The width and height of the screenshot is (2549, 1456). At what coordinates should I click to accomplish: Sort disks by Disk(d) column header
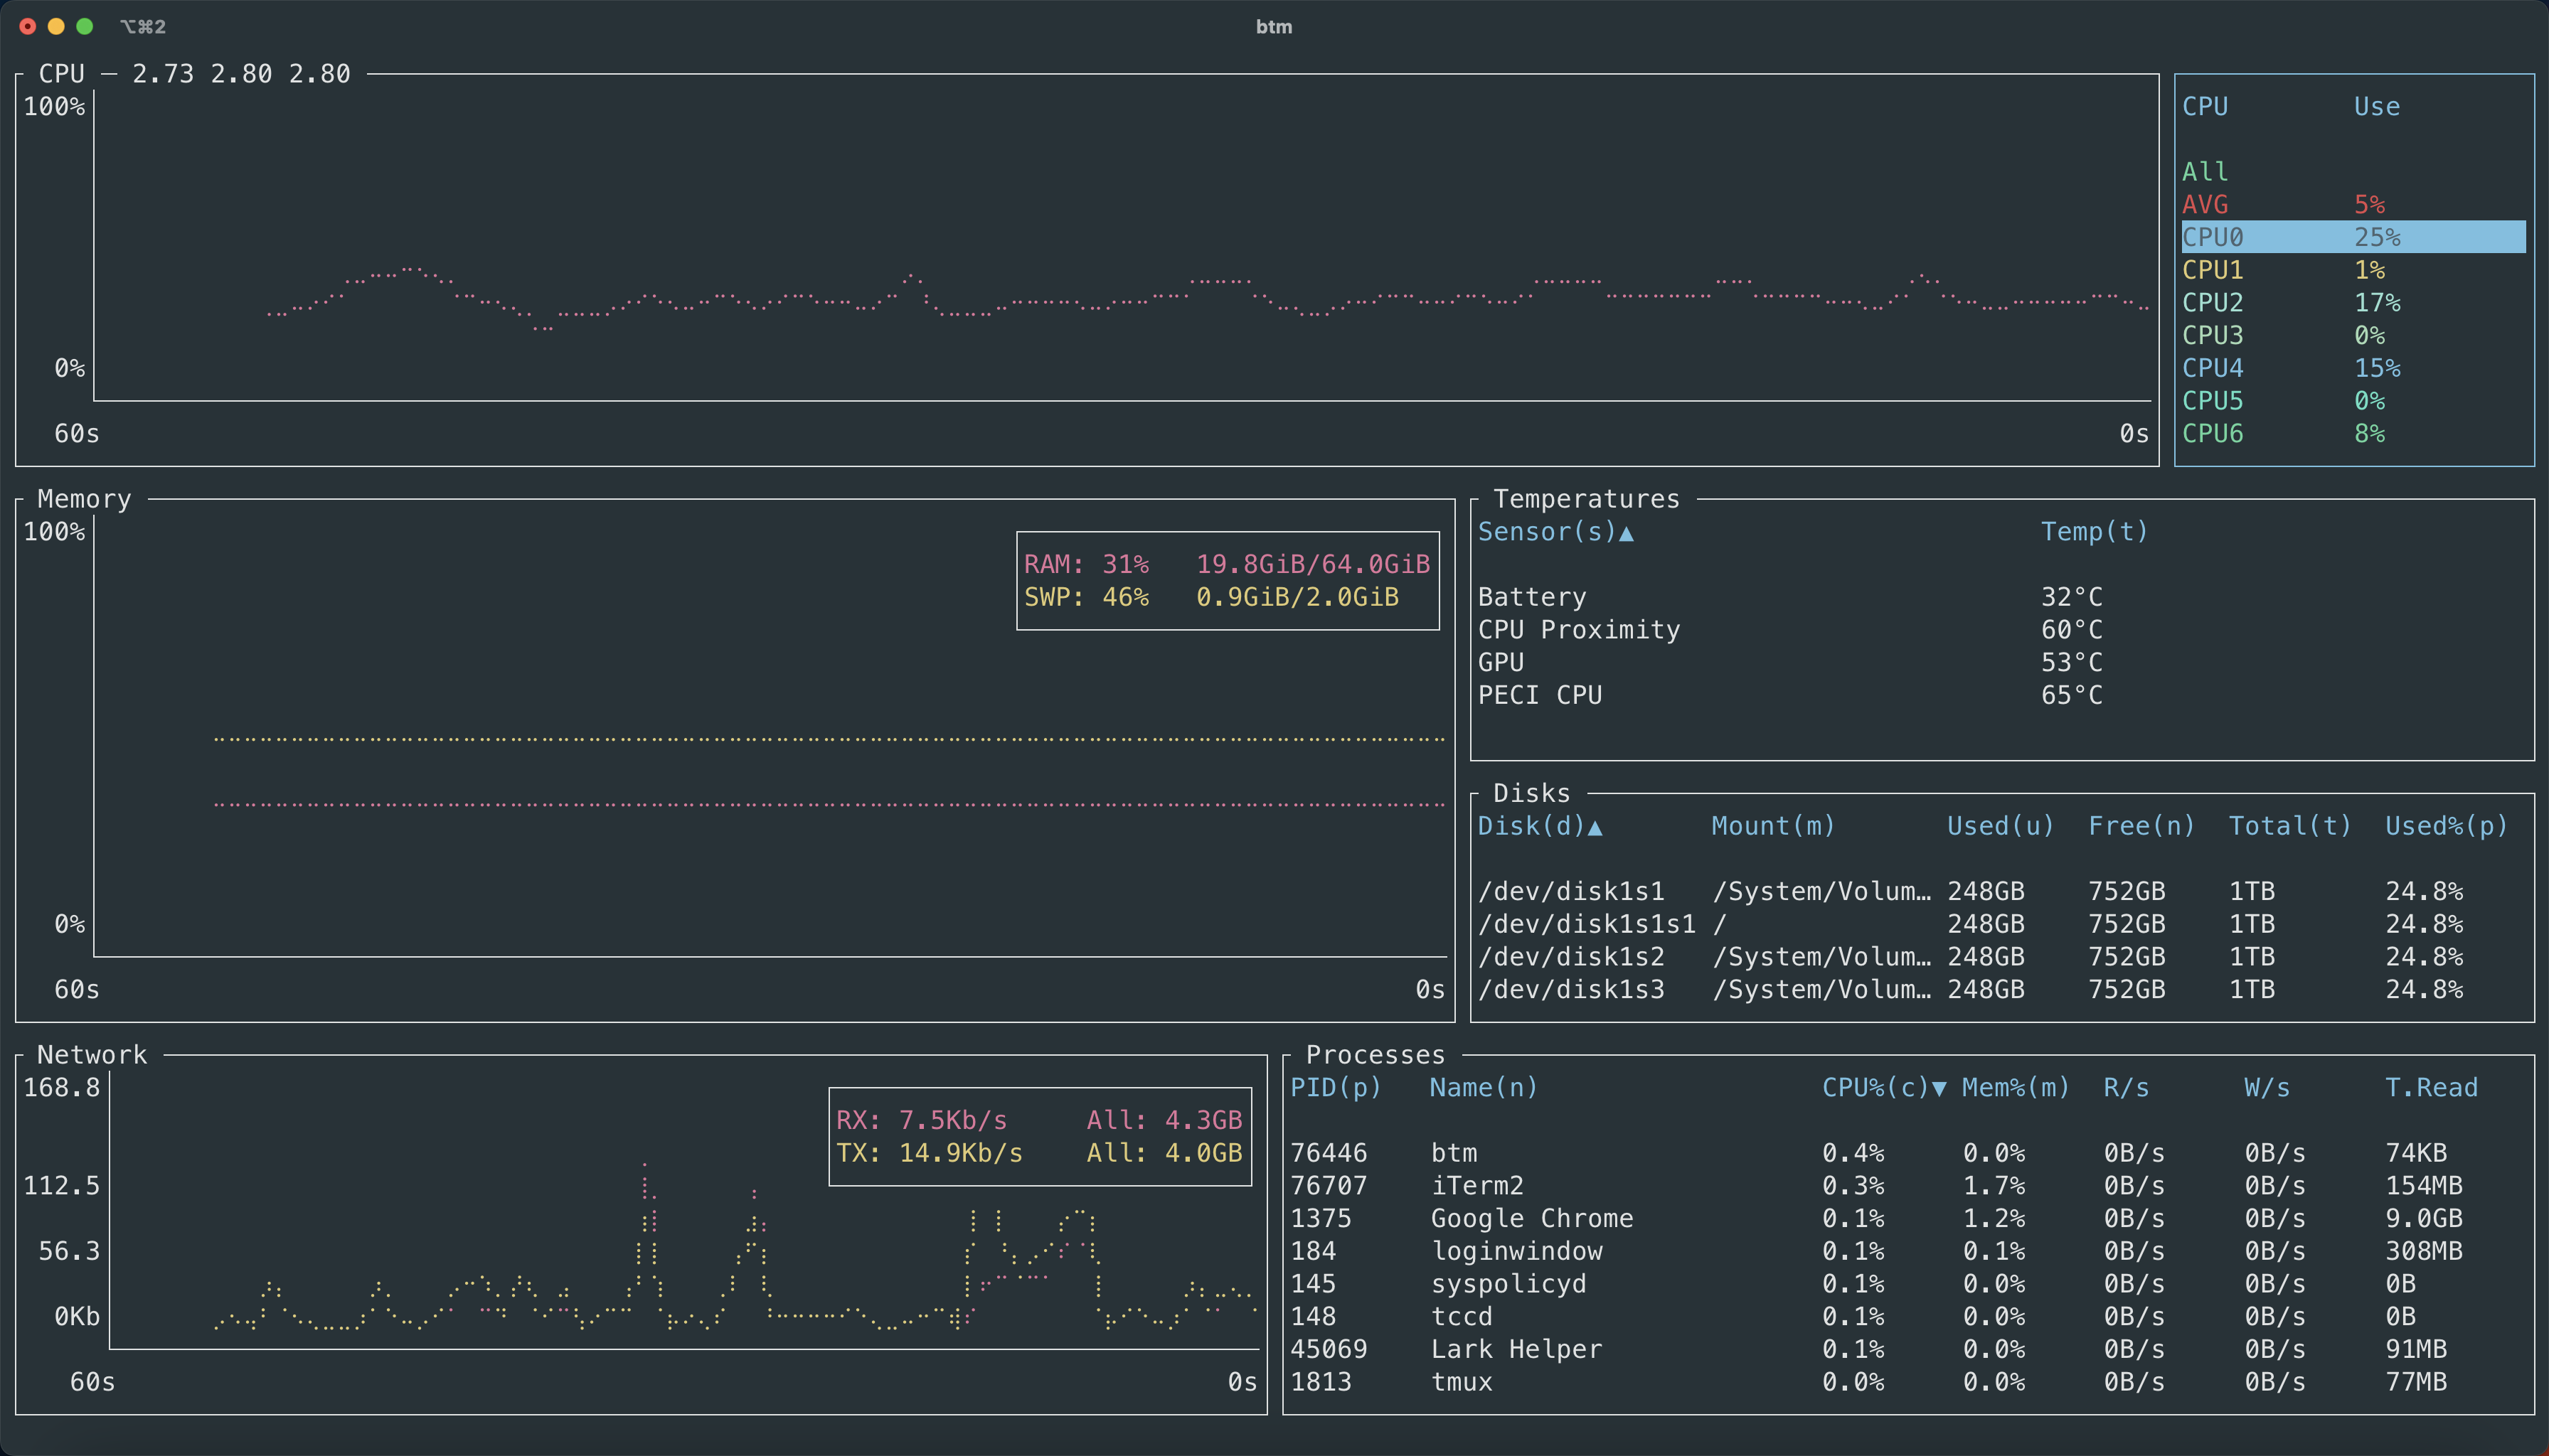click(x=1540, y=826)
